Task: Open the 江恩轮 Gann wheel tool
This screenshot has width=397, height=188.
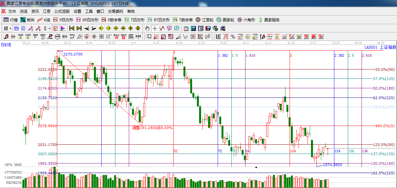Action: [x=205, y=20]
